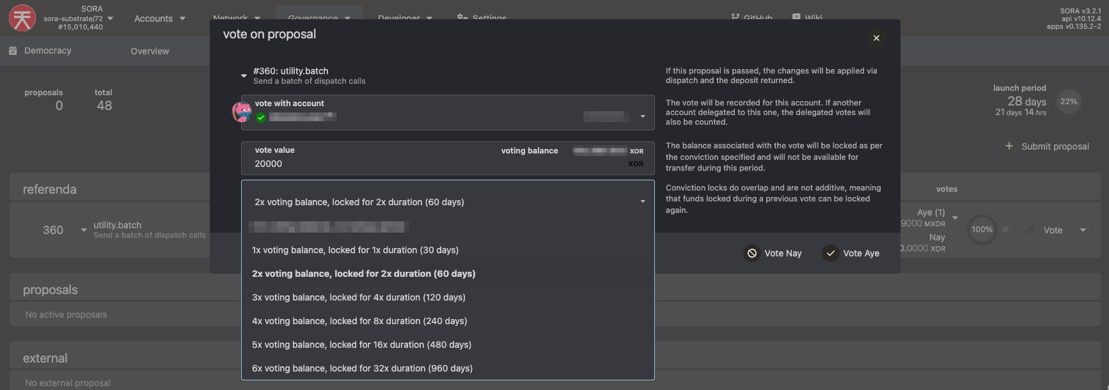Open the Network menu
Screen dimensions: 1109x390
click(237, 17)
